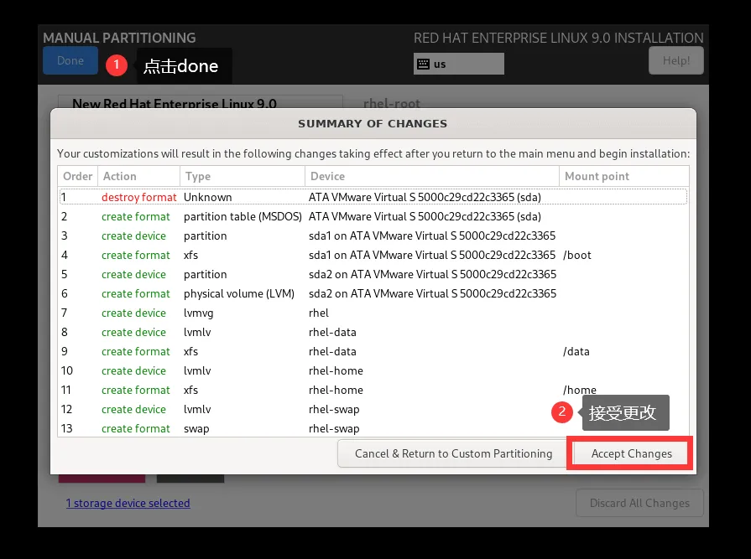This screenshot has height=559, width=751.
Task: Select row 9 xfs format /data
Action: pyautogui.click(x=373, y=351)
